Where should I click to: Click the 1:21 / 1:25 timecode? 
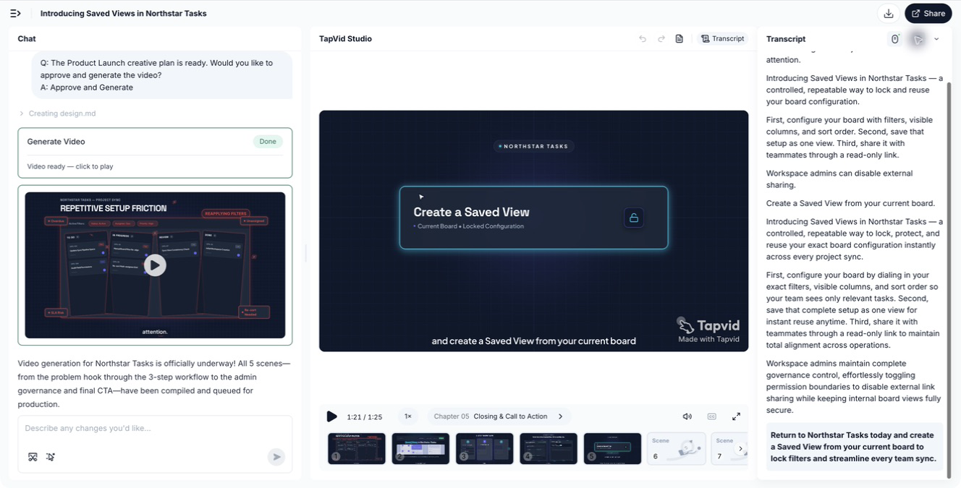click(x=365, y=417)
